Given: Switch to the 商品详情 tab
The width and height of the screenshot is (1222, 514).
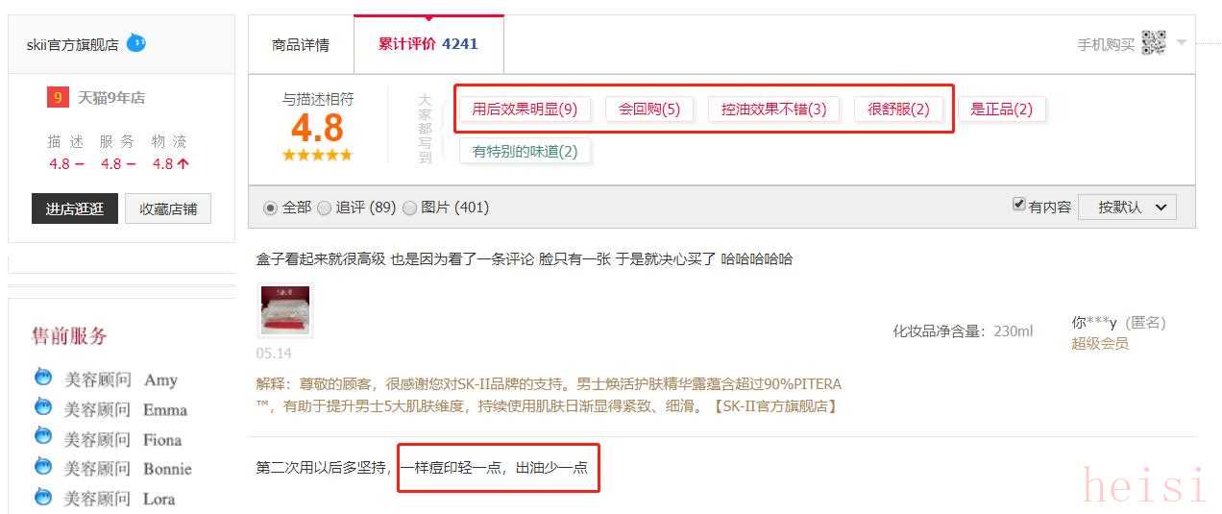Looking at the screenshot, I should (301, 44).
